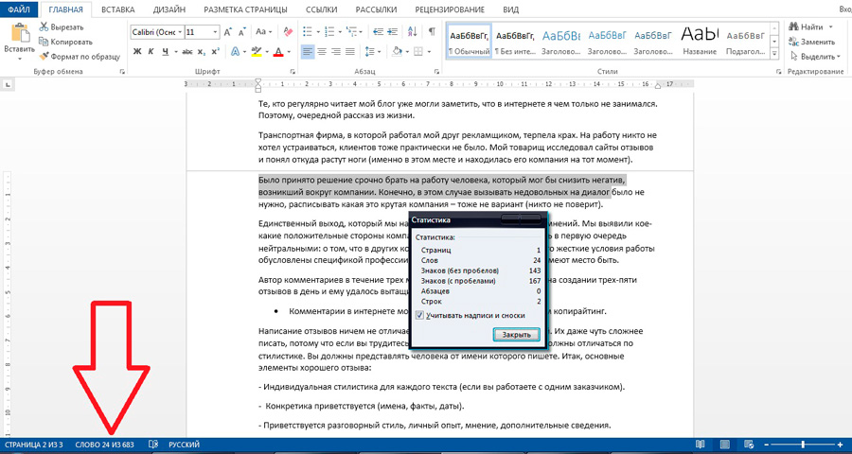Open the Calibri font name dropdown
This screenshot has height=454, width=852.
180,32
